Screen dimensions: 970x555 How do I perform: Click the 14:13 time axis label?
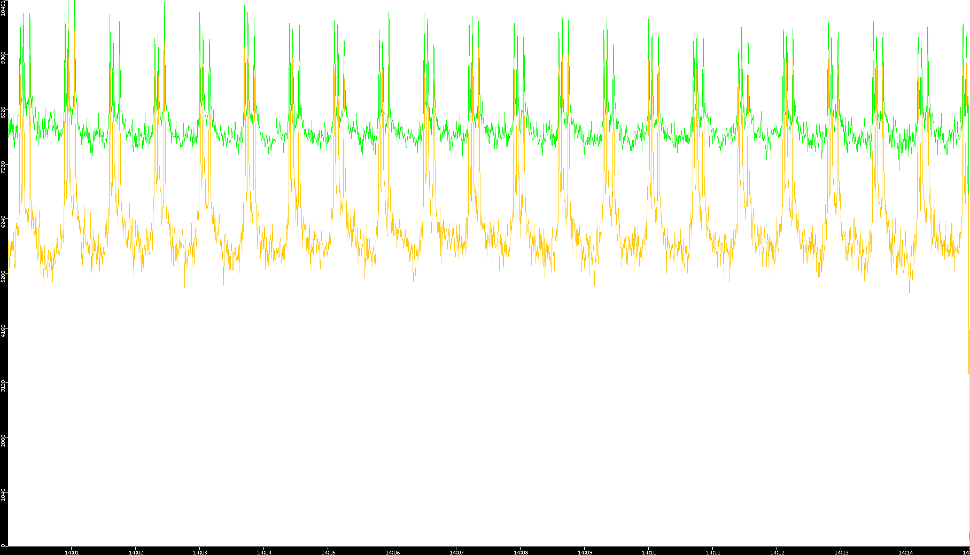pyautogui.click(x=841, y=552)
